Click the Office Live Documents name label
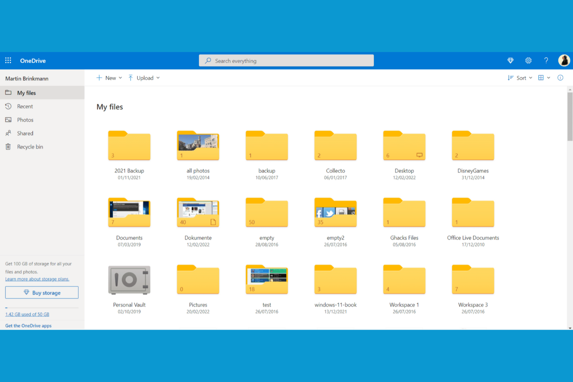Screen dimensions: 573x382 [473, 238]
